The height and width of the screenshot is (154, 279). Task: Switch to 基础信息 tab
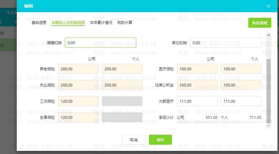coord(39,23)
